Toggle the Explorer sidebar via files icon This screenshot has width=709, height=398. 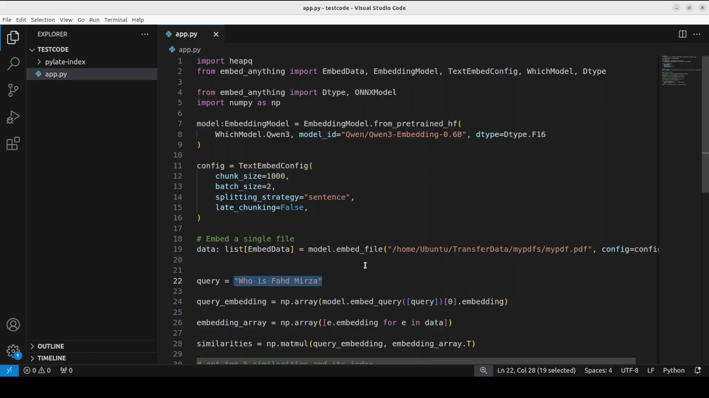(13, 38)
